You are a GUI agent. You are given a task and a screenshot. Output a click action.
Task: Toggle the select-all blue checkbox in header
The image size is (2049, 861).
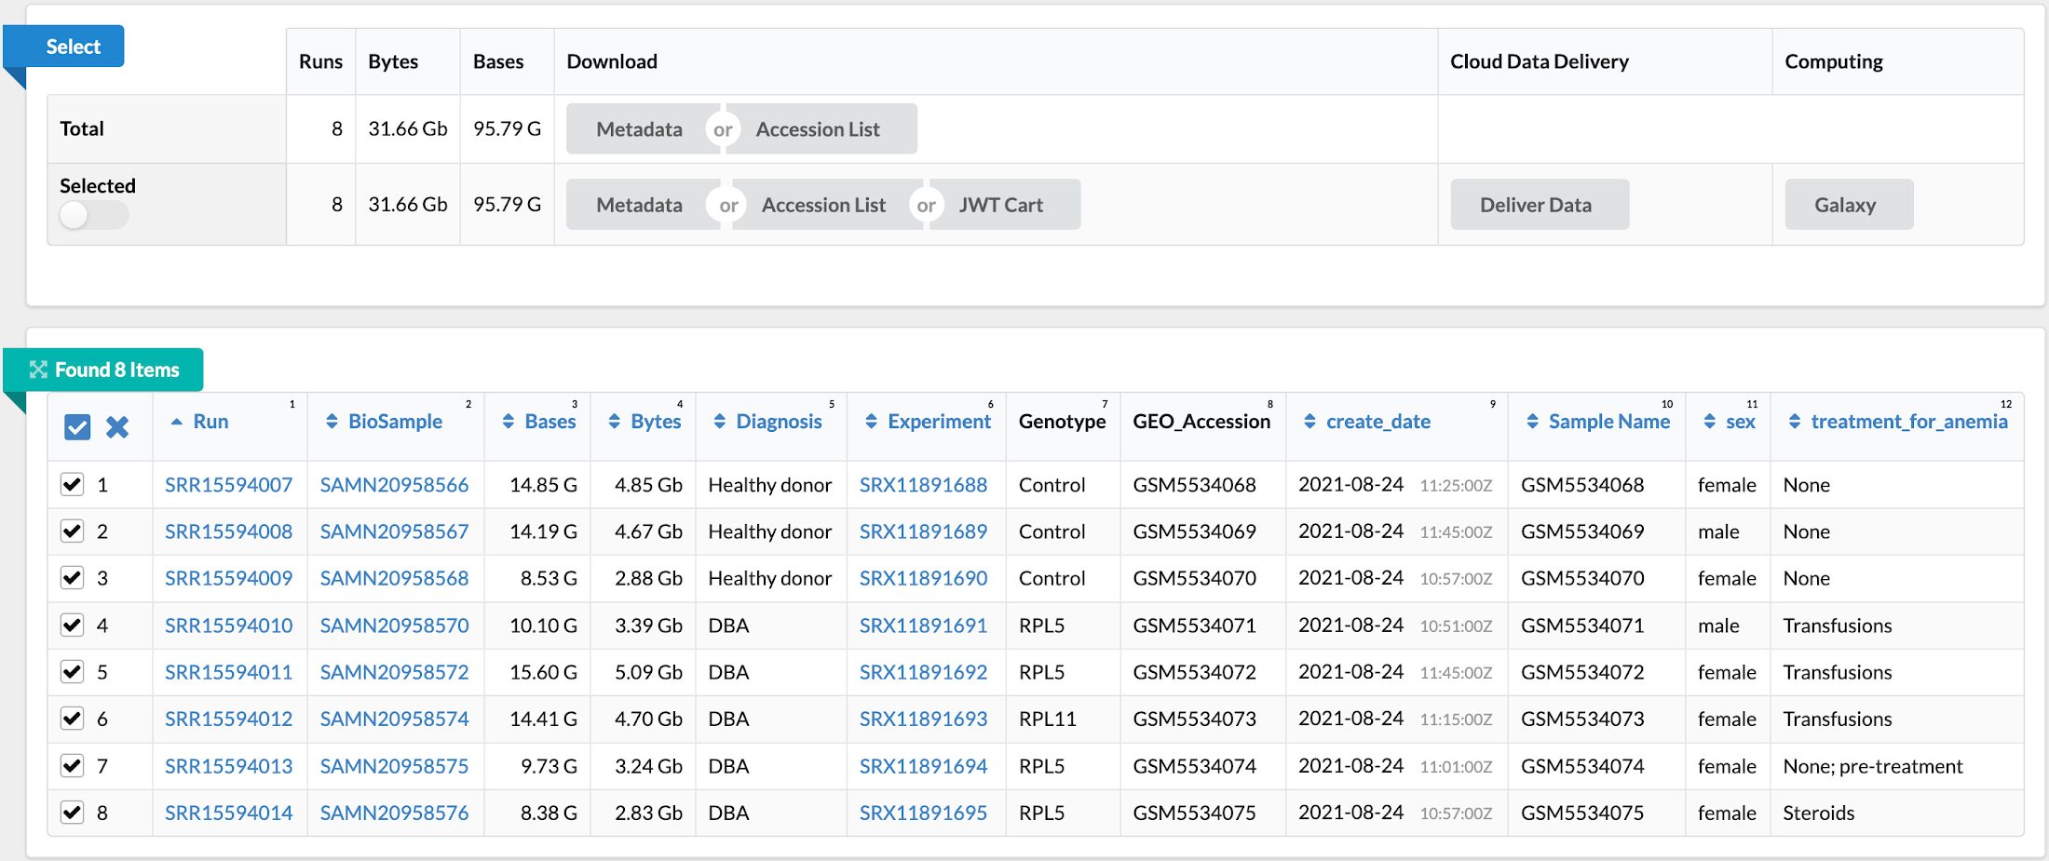pyautogui.click(x=77, y=427)
